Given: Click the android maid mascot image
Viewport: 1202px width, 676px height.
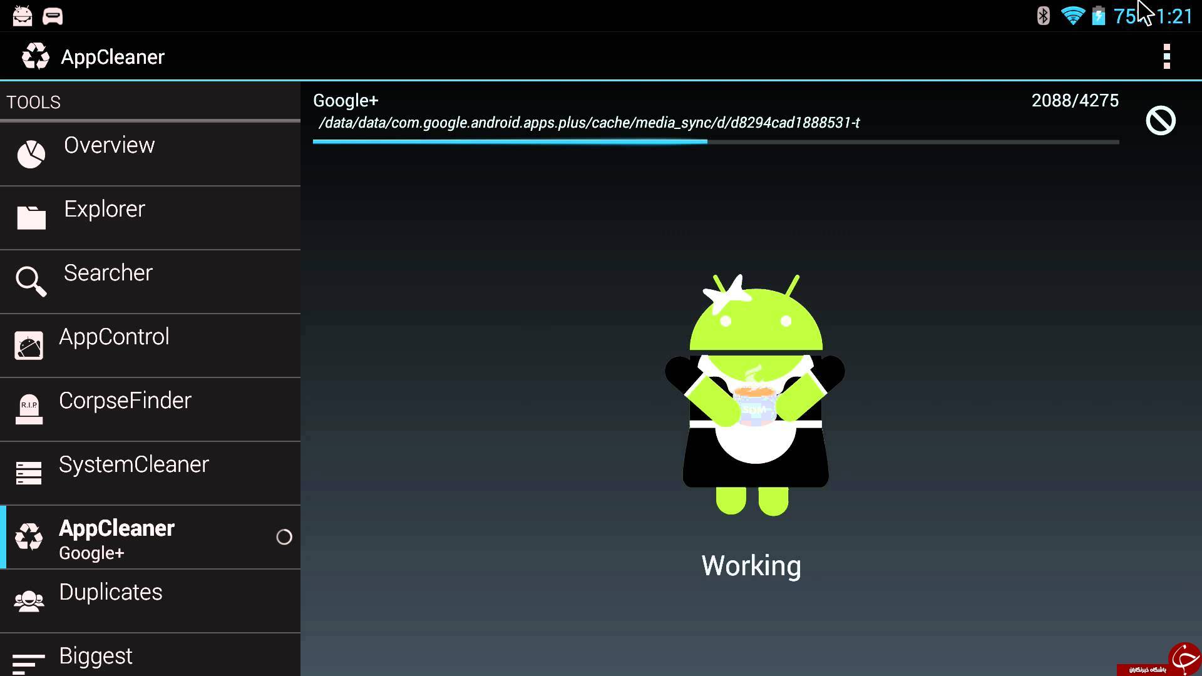Looking at the screenshot, I should coord(754,394).
